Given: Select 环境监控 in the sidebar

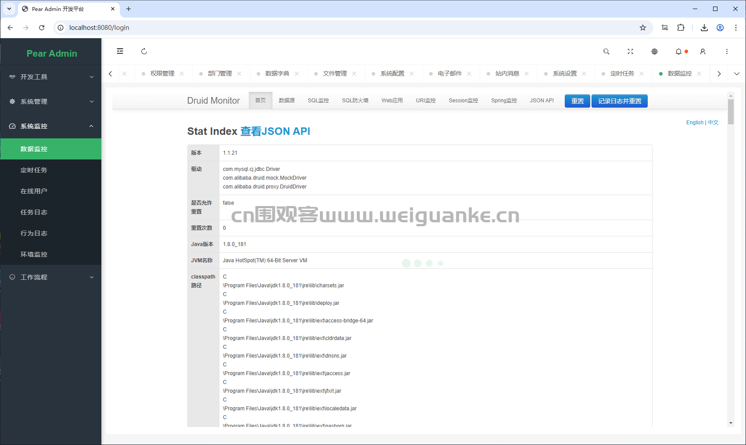Looking at the screenshot, I should (x=51, y=254).
